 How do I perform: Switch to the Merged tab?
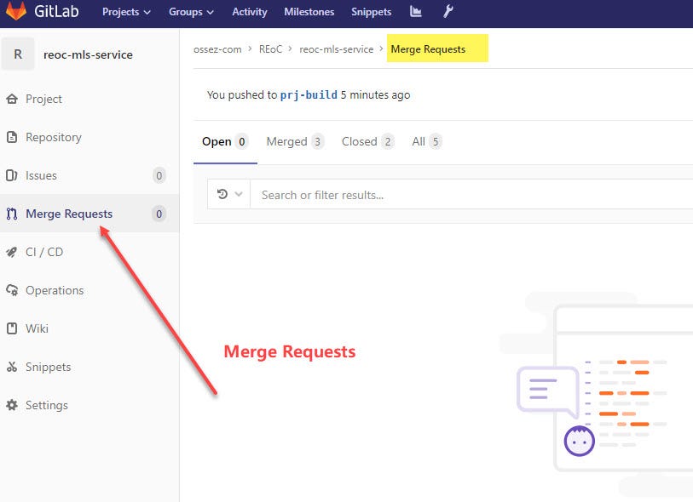(287, 141)
